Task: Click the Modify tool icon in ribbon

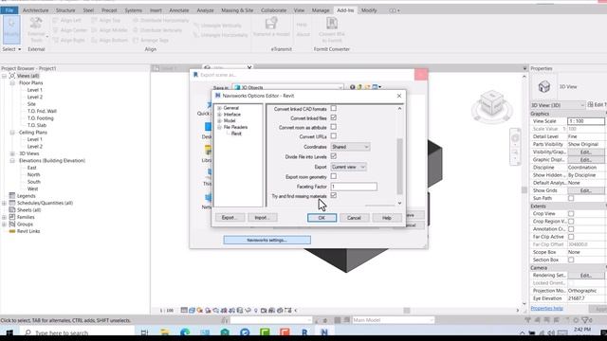Action: point(11,29)
